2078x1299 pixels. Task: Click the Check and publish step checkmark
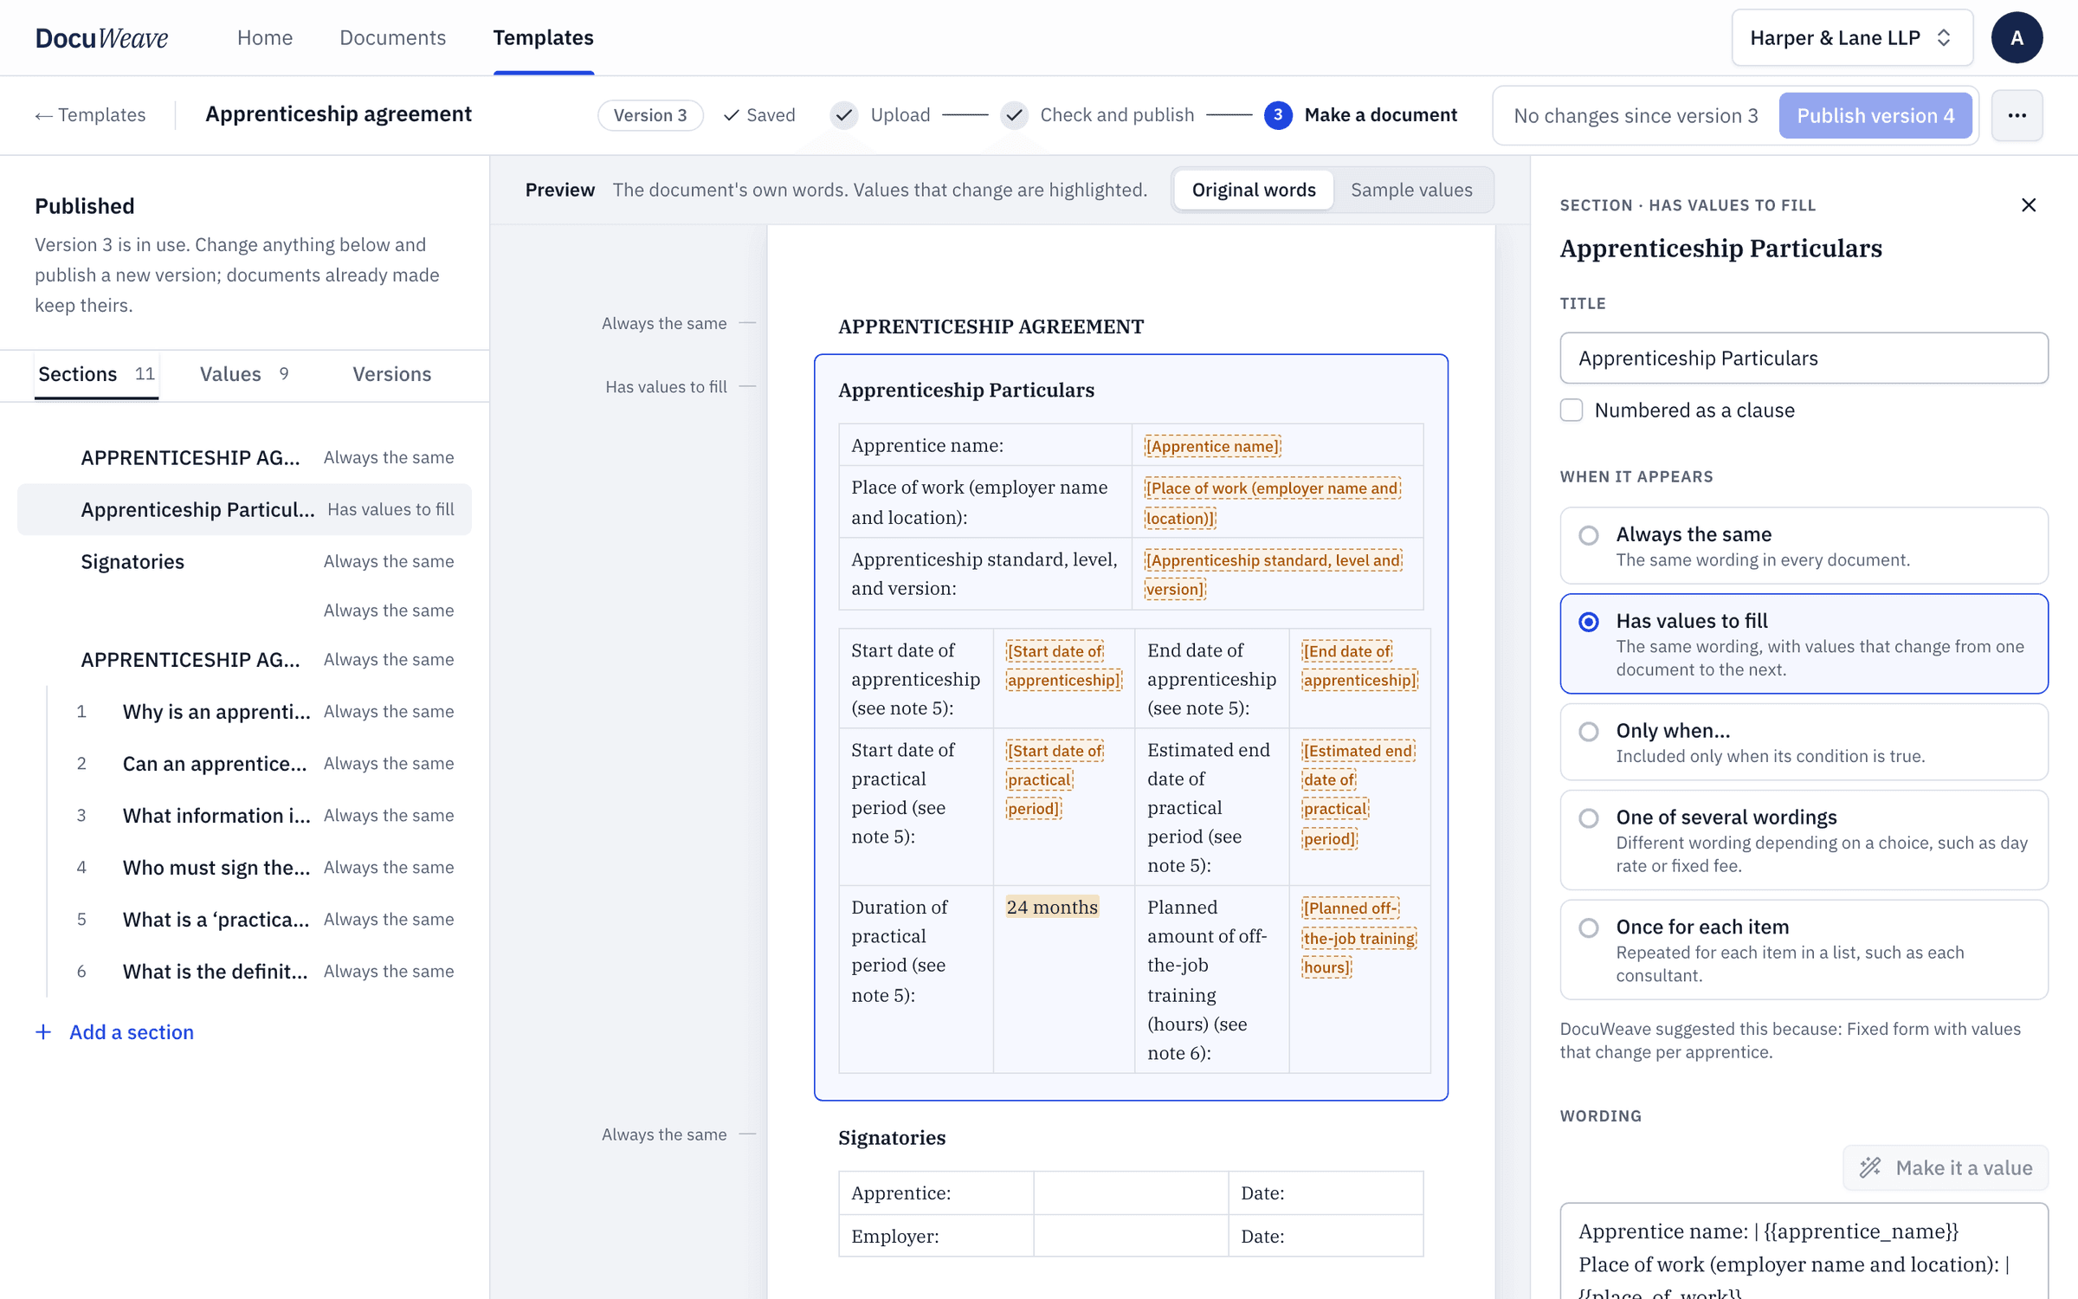coord(1014,115)
